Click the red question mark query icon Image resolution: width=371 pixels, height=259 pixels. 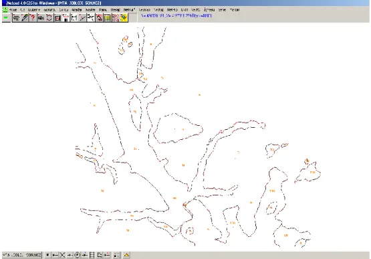(x=33, y=18)
